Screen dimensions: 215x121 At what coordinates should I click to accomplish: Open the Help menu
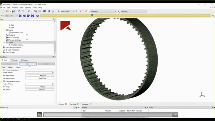click(x=40, y=8)
